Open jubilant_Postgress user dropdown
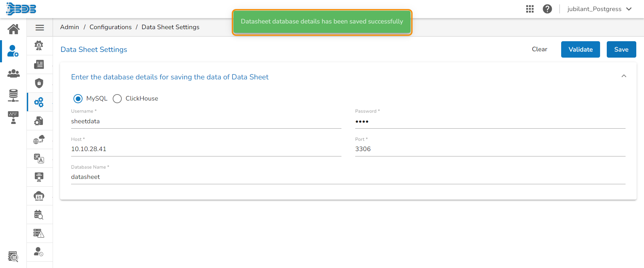The height and width of the screenshot is (268, 644). pyautogui.click(x=599, y=9)
